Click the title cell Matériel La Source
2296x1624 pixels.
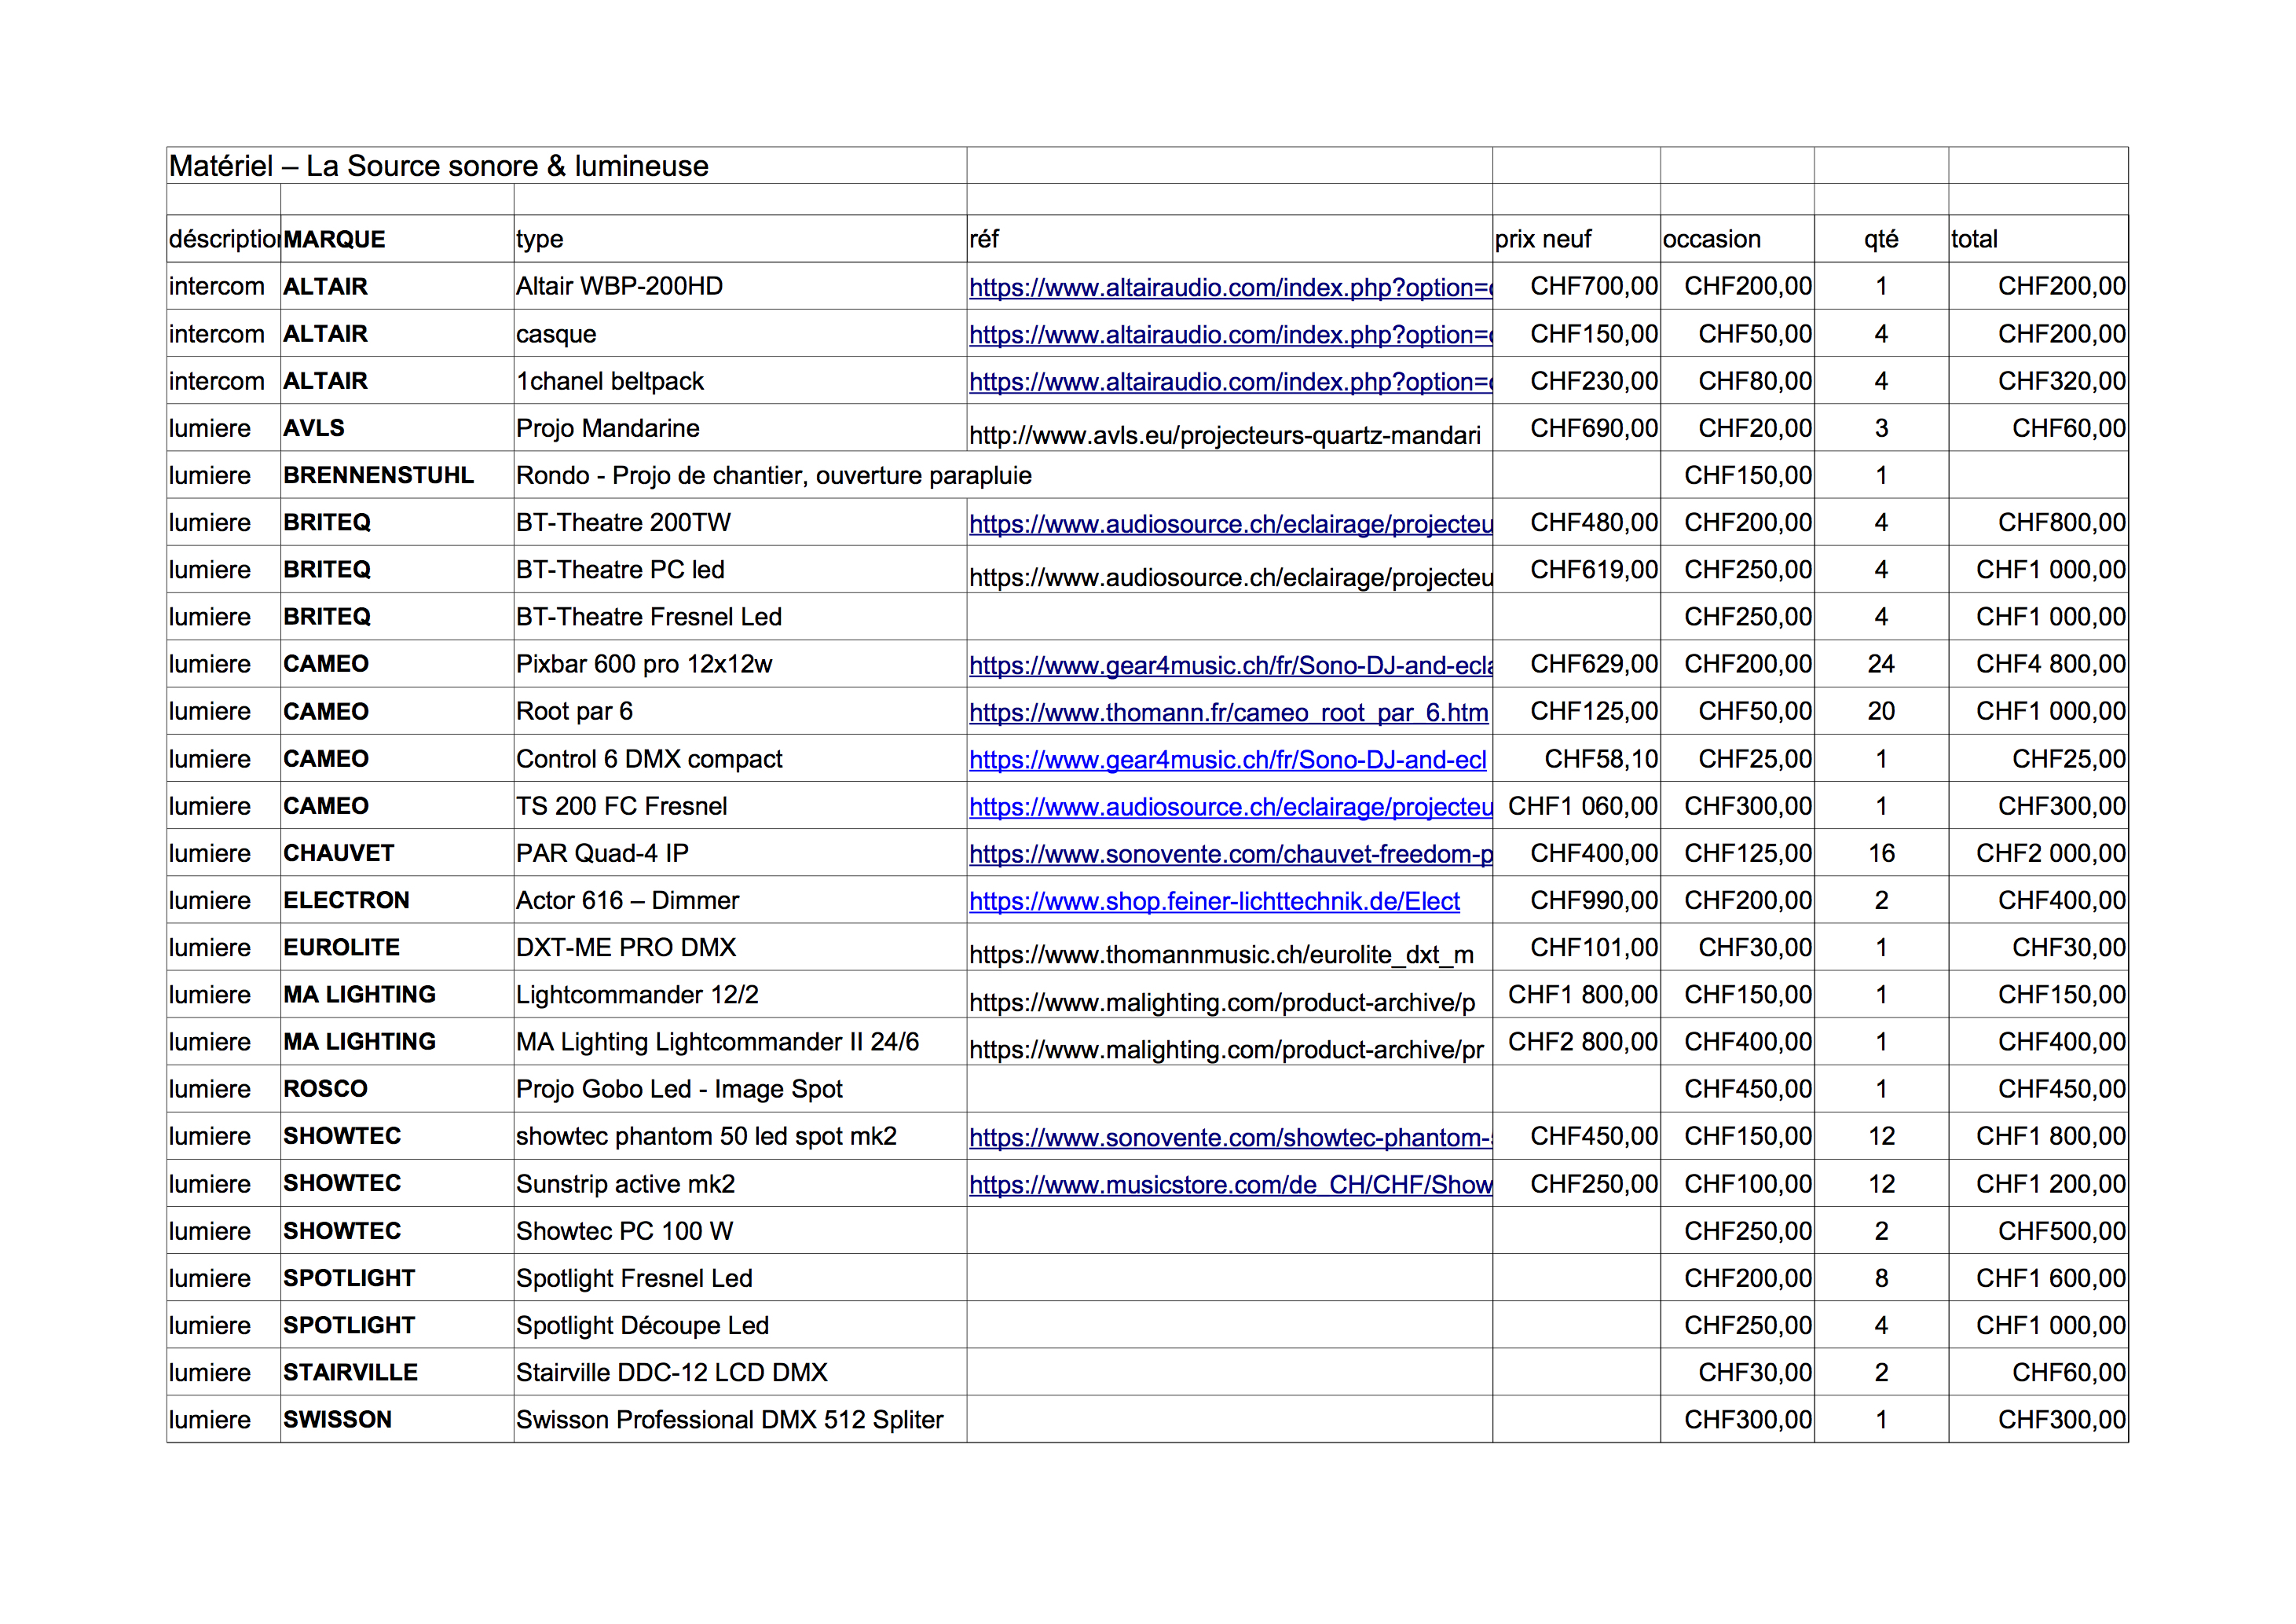click(566, 166)
